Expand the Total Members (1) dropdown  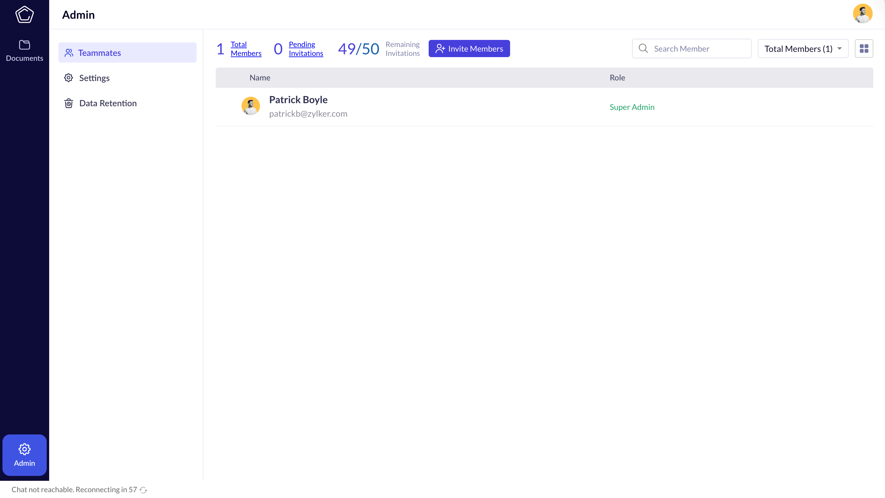tap(798, 49)
